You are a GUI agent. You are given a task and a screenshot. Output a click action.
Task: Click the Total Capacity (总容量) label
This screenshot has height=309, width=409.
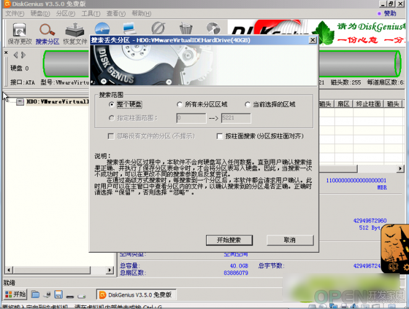pos(130,266)
